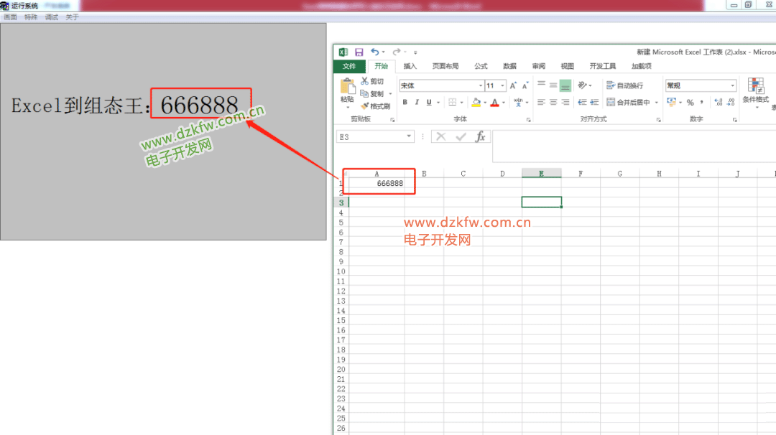Select the Format Painter (格式刷) brush
Image resolution: width=776 pixels, height=435 pixels.
[365, 106]
